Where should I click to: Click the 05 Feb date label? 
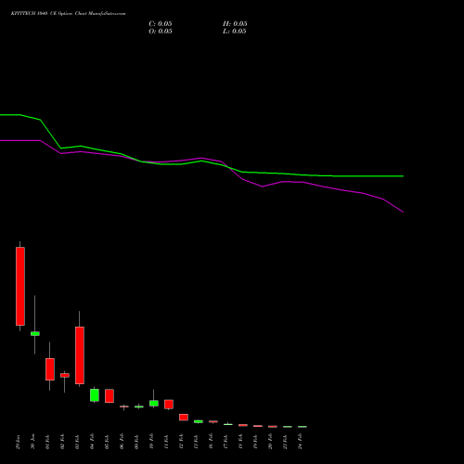click(108, 442)
